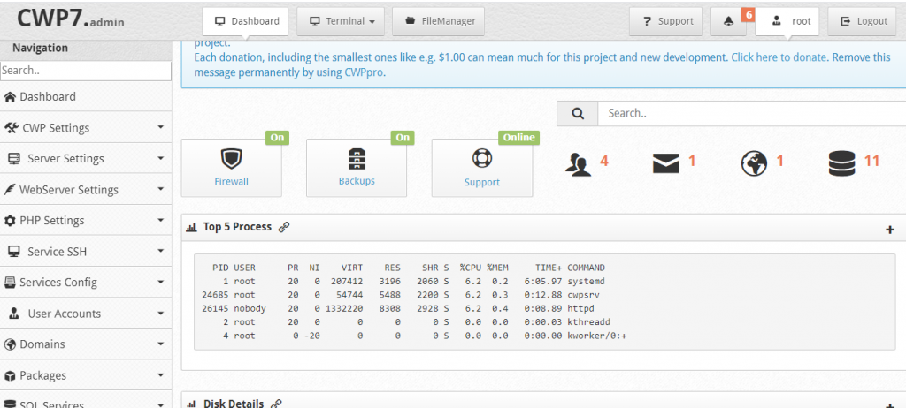The width and height of the screenshot is (906, 408).
Task: Click the magnifier search icon button
Action: pos(577,113)
